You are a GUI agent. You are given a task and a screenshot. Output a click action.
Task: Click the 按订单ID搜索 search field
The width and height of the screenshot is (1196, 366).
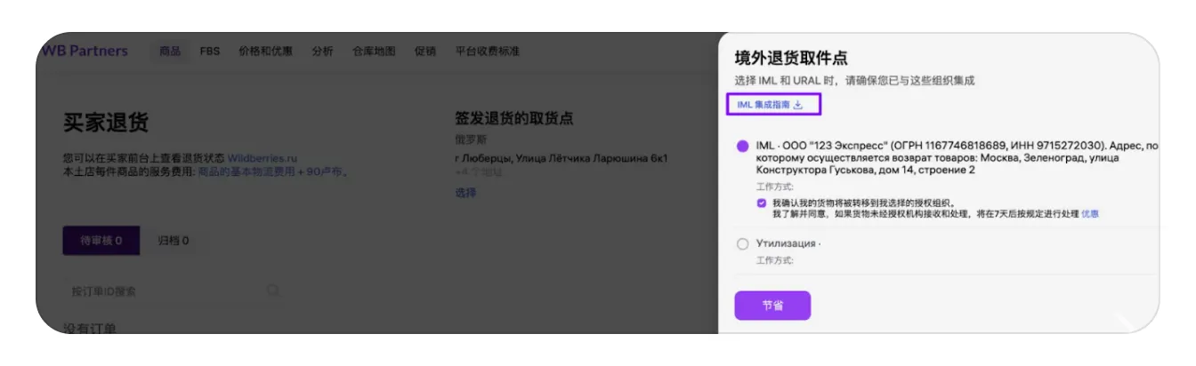(176, 291)
